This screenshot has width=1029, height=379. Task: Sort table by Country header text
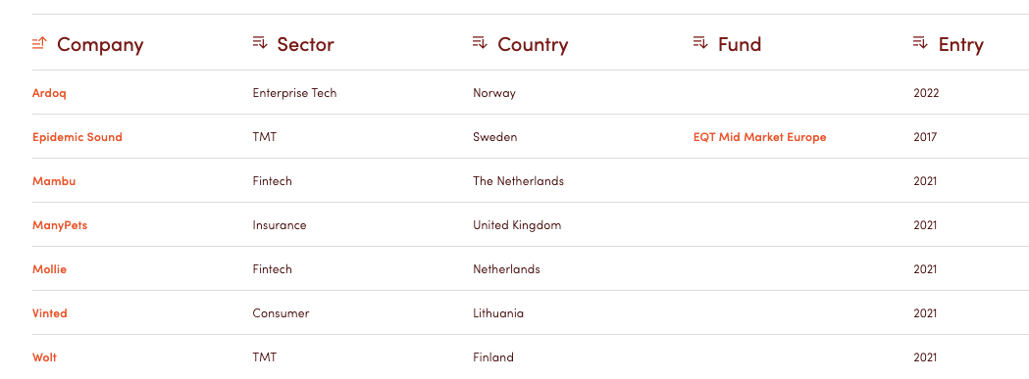533,45
